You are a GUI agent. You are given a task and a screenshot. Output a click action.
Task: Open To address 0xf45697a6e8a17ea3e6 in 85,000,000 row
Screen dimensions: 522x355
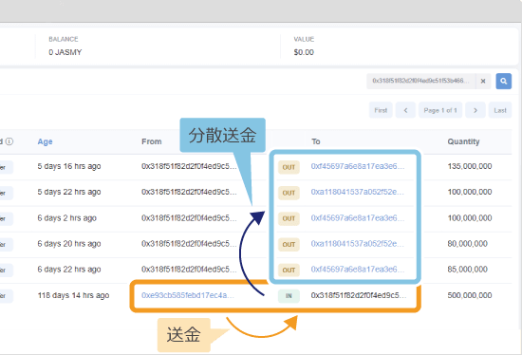coord(358,269)
